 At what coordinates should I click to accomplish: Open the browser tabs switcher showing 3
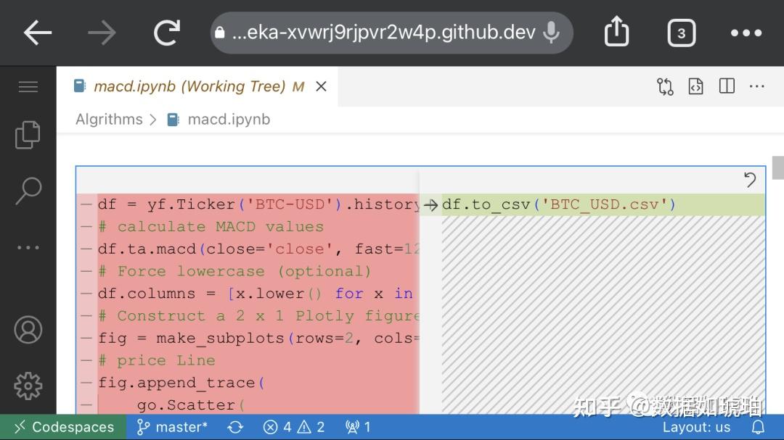pyautogui.click(x=681, y=33)
